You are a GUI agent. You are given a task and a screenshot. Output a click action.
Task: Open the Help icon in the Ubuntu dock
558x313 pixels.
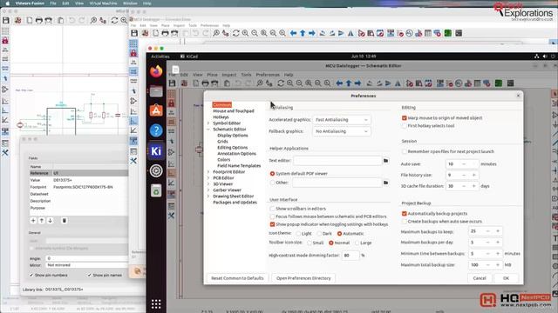[x=156, y=130]
